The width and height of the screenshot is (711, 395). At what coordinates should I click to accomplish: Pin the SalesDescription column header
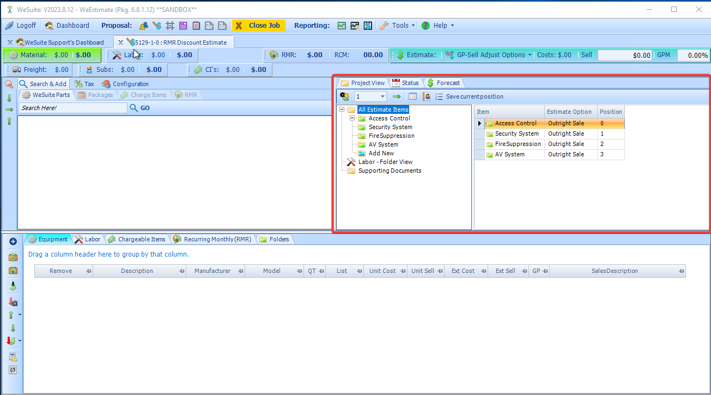coord(681,271)
